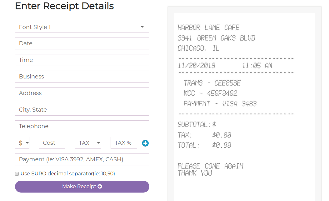Select the Cost input box
This screenshot has height=201, width=329.
coord(52,143)
